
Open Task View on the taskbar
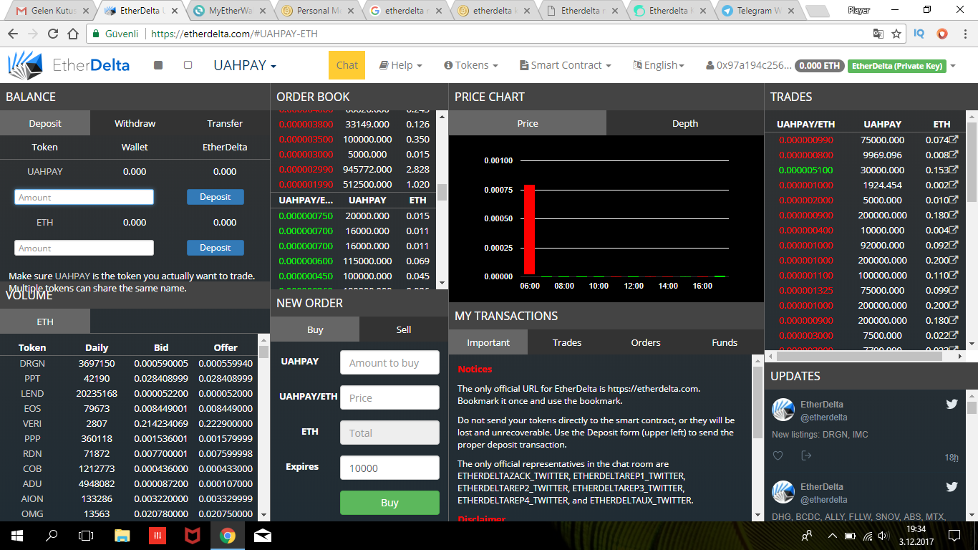click(86, 535)
